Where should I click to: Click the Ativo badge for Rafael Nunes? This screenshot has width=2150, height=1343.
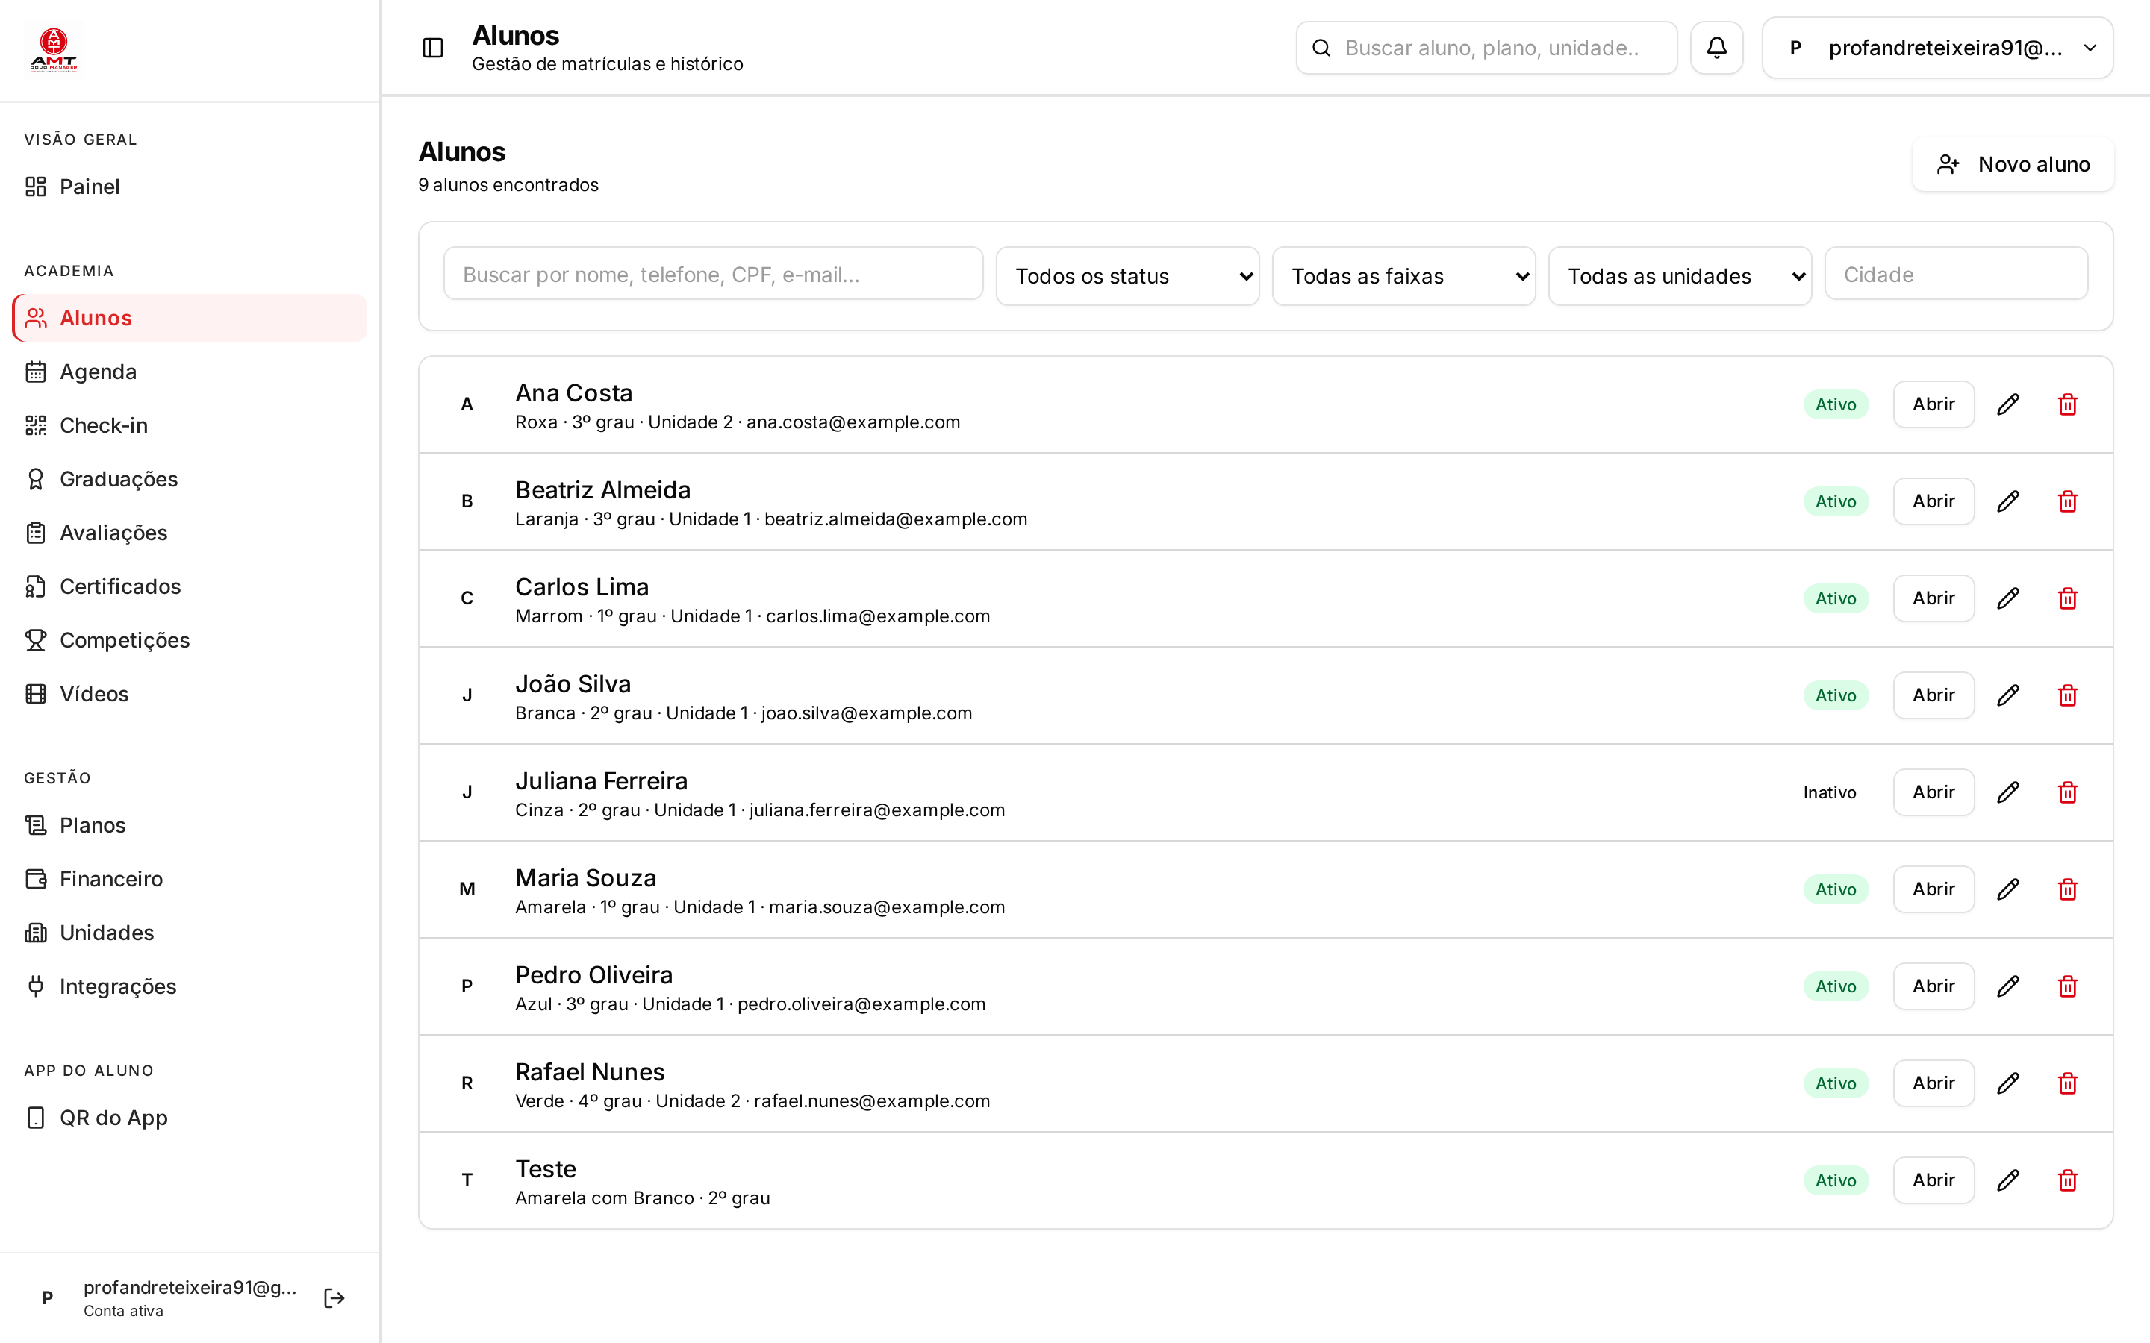coord(1836,1083)
